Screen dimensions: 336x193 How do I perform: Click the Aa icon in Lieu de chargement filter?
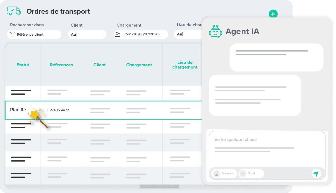(x=179, y=34)
